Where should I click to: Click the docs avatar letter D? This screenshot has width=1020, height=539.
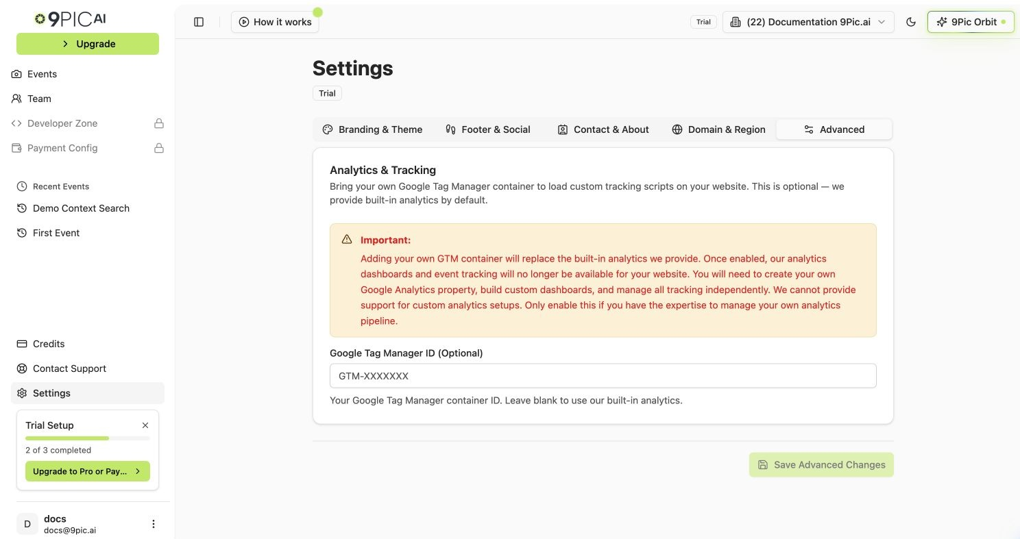click(x=27, y=524)
